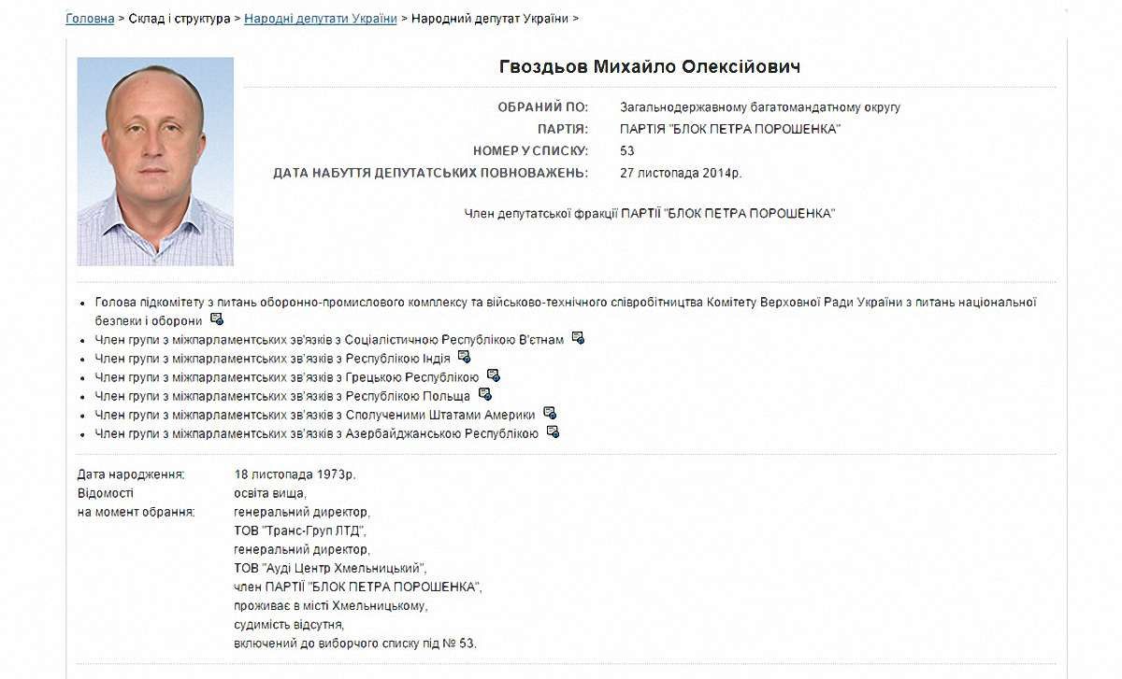Click details icon for United States group
Viewport: 1122px width, 679px height.
pyautogui.click(x=550, y=413)
